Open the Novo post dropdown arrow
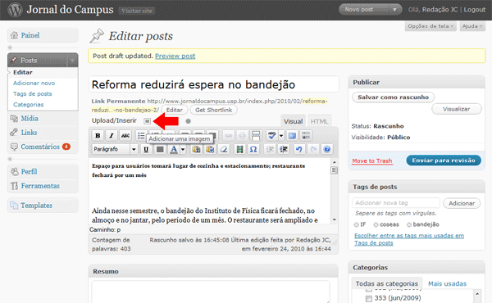The image size is (492, 303). coord(394,10)
